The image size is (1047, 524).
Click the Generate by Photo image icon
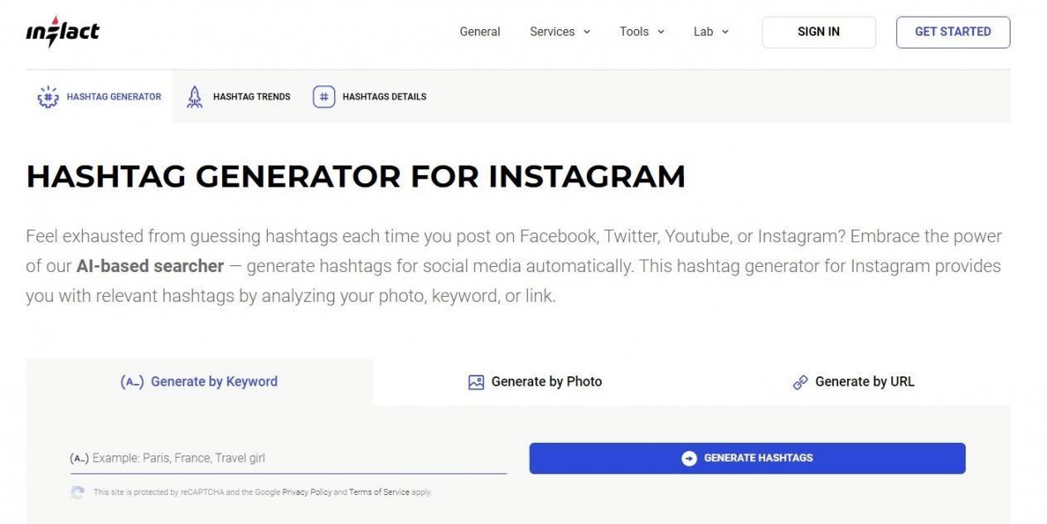[476, 382]
